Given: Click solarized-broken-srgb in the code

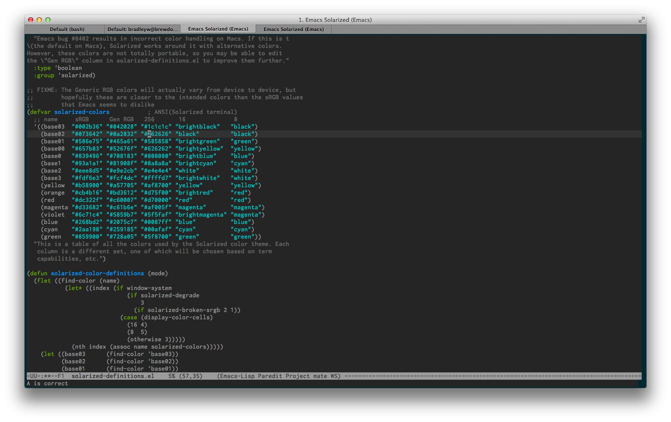Looking at the screenshot, I should click(184, 310).
